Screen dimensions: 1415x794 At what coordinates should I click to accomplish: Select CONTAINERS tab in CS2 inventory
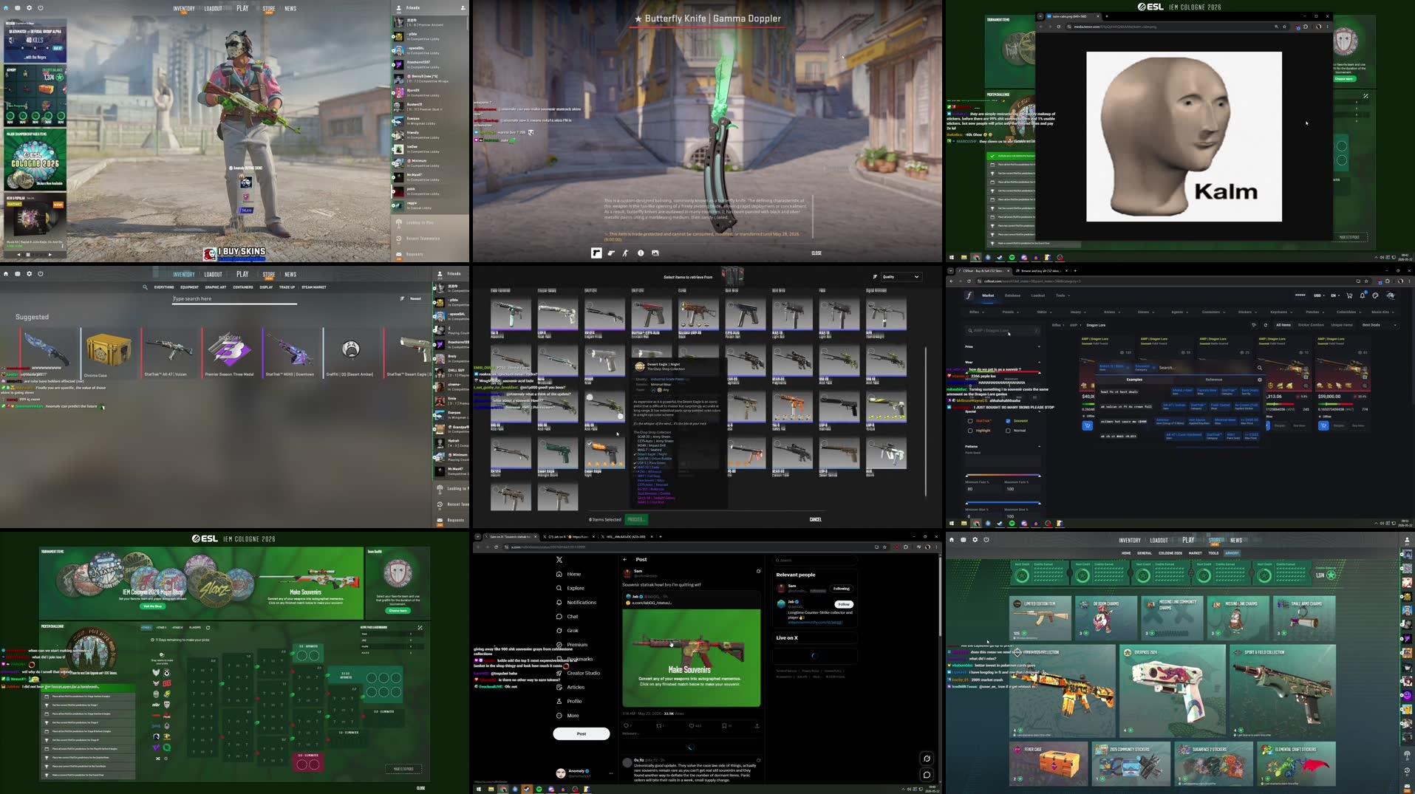point(243,287)
